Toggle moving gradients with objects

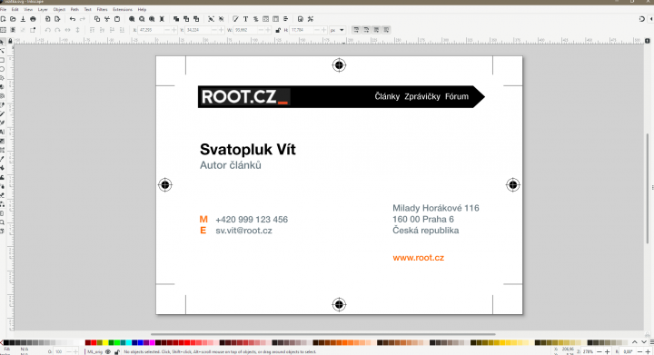pyautogui.click(x=376, y=30)
